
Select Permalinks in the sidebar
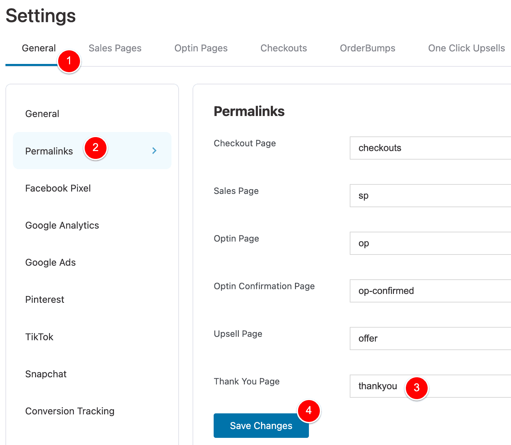click(x=92, y=151)
